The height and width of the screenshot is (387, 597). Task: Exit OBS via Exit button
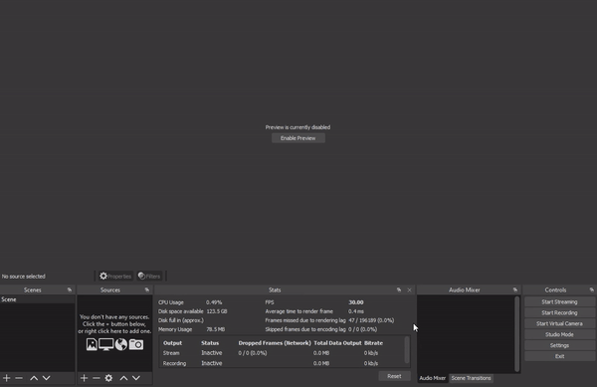tap(559, 356)
